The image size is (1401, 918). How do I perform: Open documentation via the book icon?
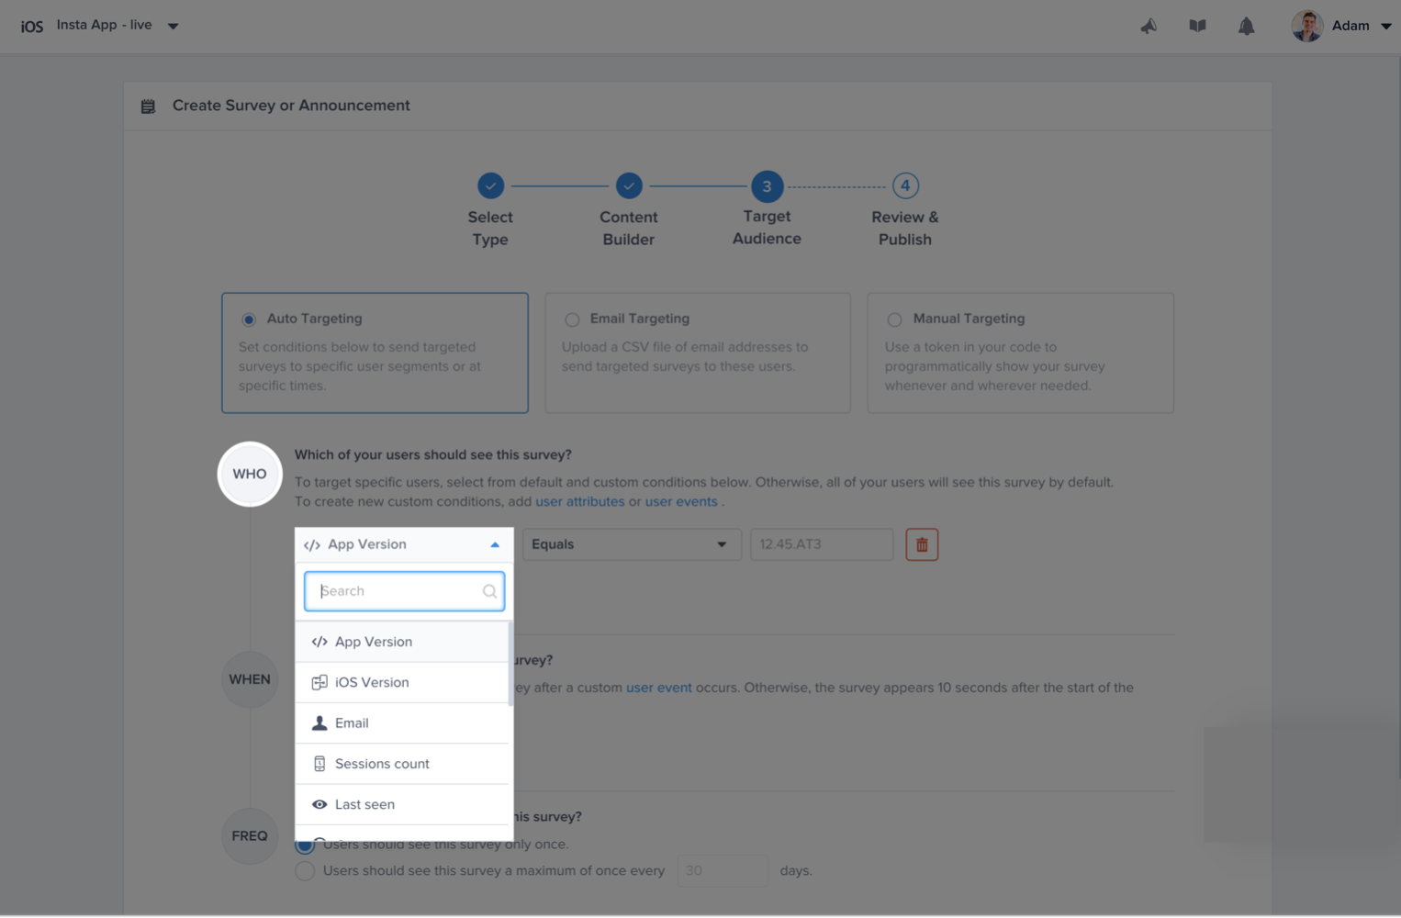(x=1197, y=26)
